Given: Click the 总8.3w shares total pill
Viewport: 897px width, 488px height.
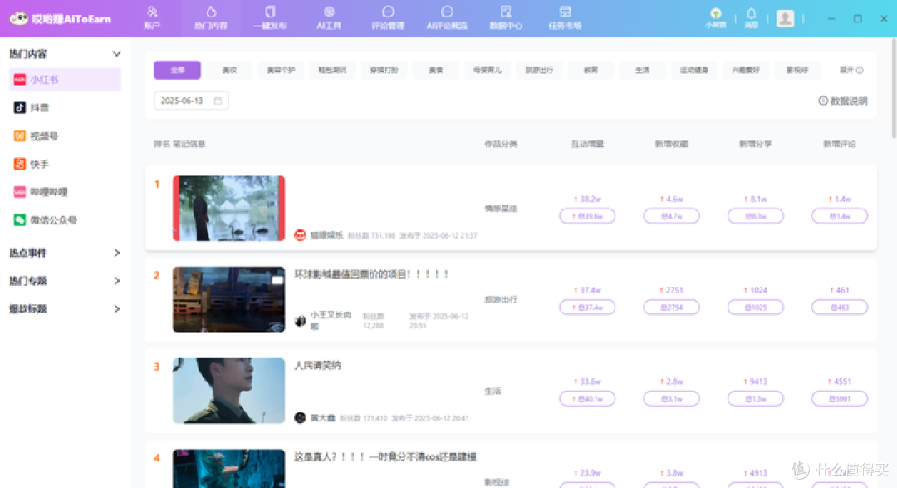Looking at the screenshot, I should [755, 216].
